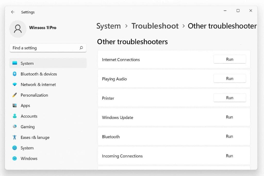This screenshot has width=264, height=176.
Task: Select the Network & internet Wi-Fi icon
Action: (x=15, y=85)
